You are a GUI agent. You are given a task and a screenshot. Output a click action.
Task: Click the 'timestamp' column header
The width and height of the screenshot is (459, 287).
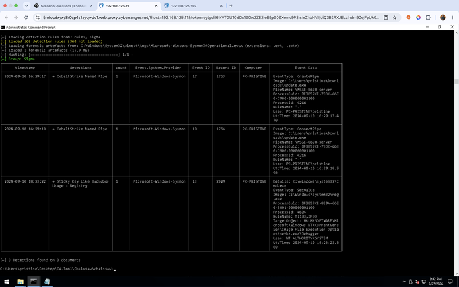25,68
